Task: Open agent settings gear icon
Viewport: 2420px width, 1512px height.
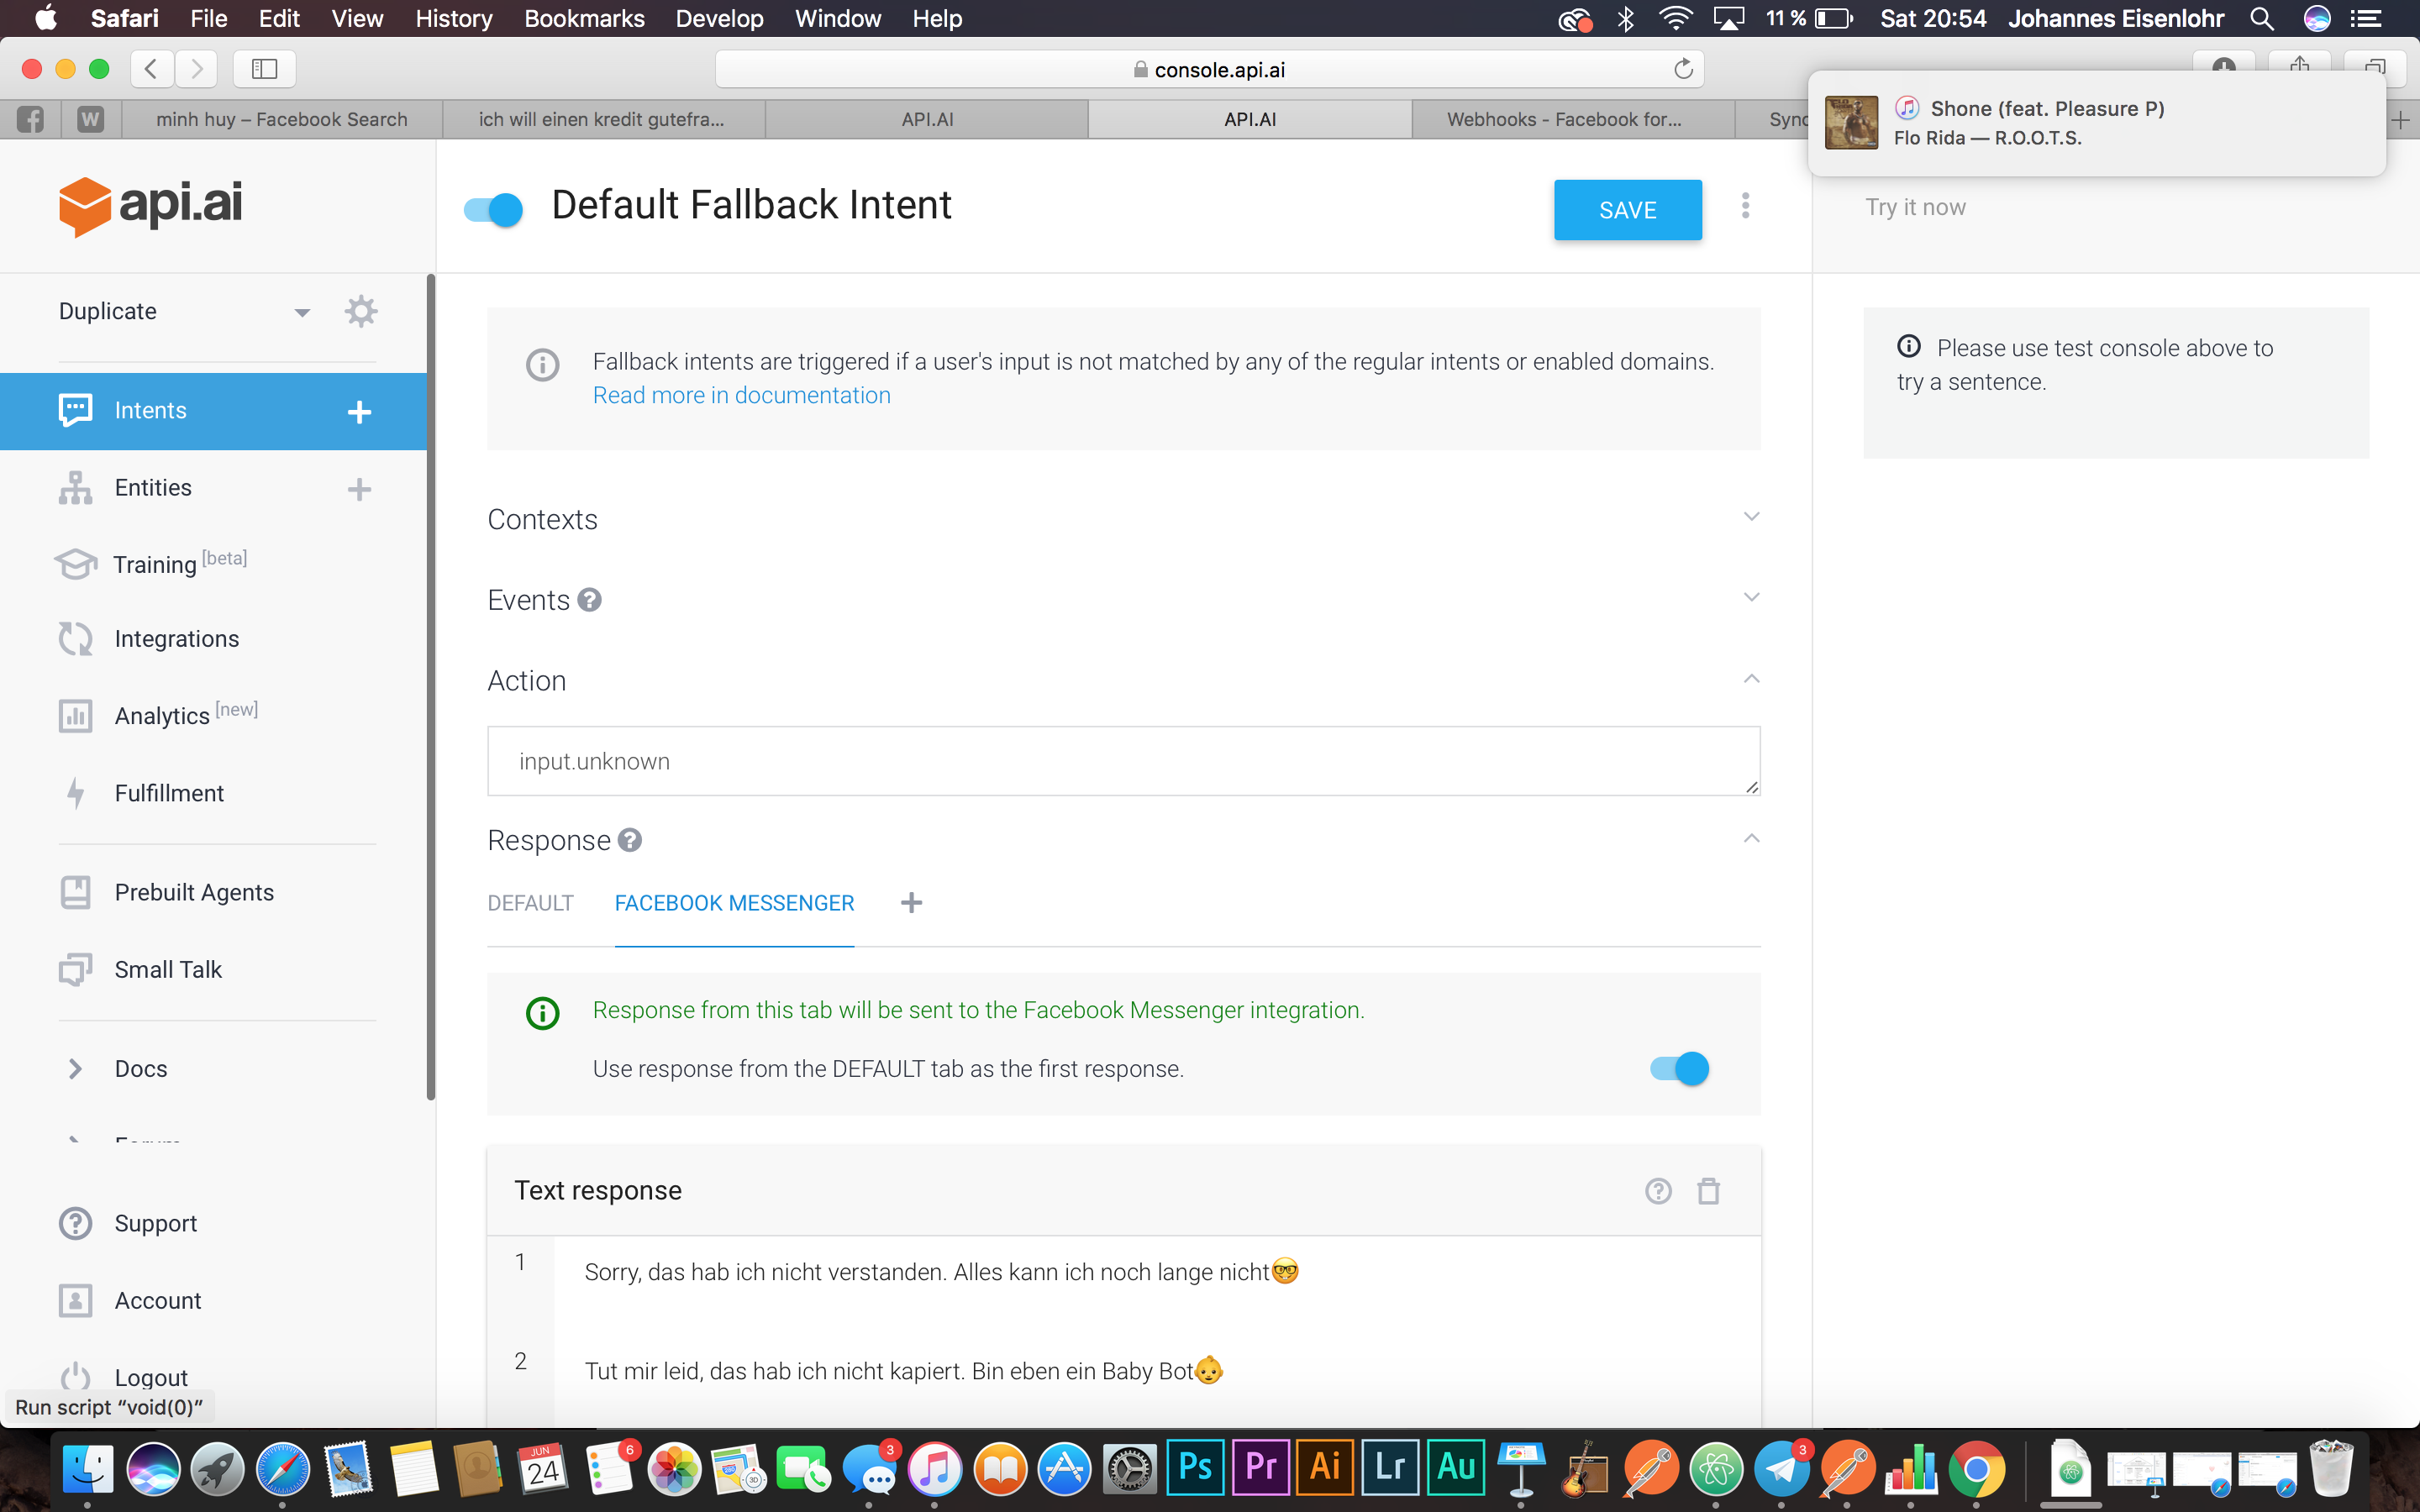Action: click(x=360, y=311)
